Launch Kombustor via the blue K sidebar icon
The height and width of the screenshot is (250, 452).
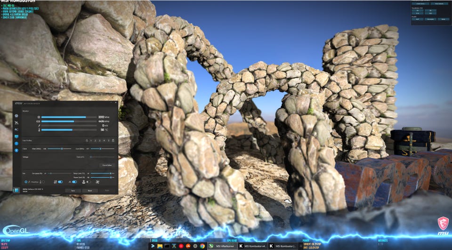tap(16, 150)
